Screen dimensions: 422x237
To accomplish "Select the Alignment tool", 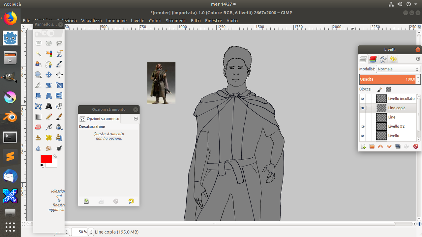I will pyautogui.click(x=59, y=75).
